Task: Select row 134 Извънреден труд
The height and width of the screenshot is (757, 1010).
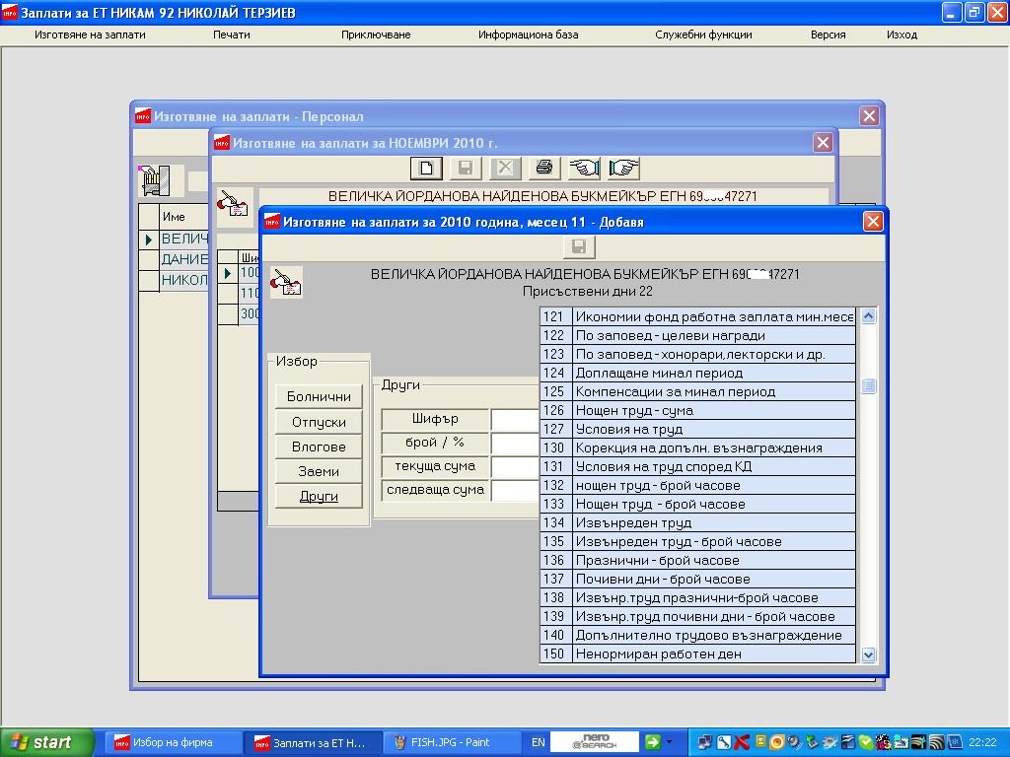Action: pos(697,522)
